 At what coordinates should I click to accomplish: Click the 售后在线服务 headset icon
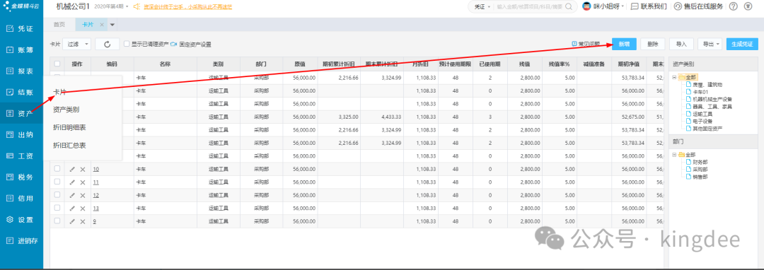pos(678,6)
